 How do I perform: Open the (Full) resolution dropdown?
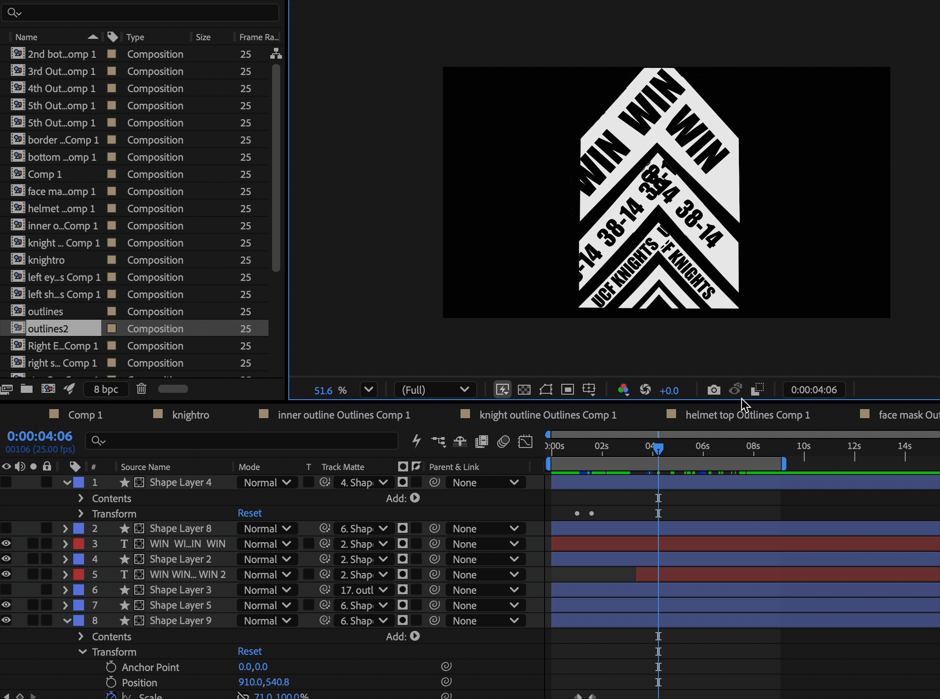pos(436,390)
